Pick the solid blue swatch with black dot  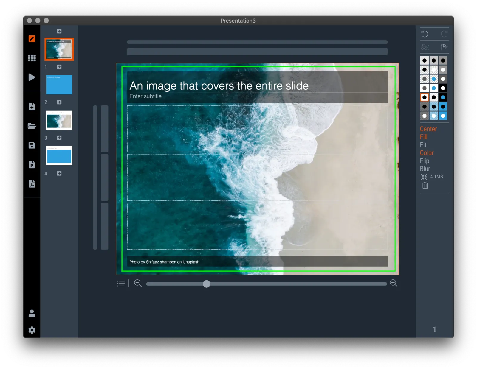pyautogui.click(x=443, y=107)
